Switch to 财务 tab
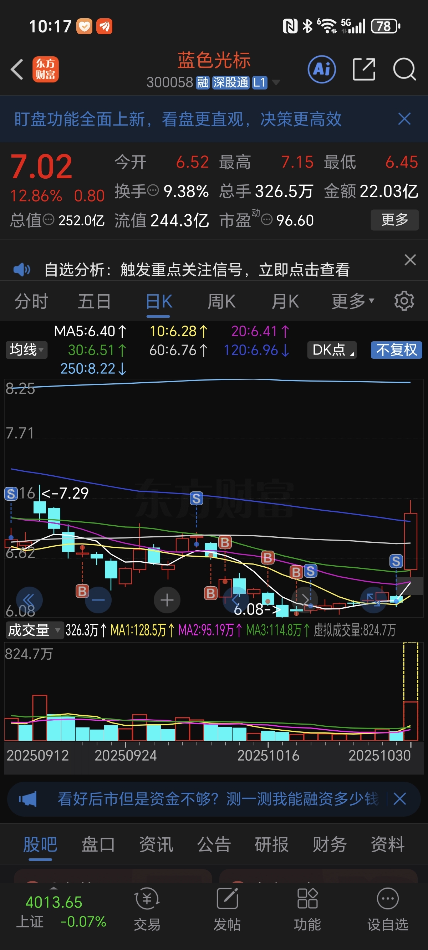The width and height of the screenshot is (428, 950). click(330, 844)
